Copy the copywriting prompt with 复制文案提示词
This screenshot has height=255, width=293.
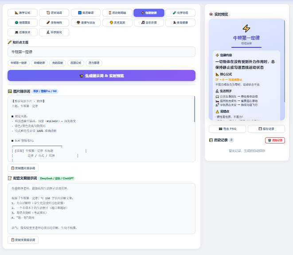click(23, 240)
